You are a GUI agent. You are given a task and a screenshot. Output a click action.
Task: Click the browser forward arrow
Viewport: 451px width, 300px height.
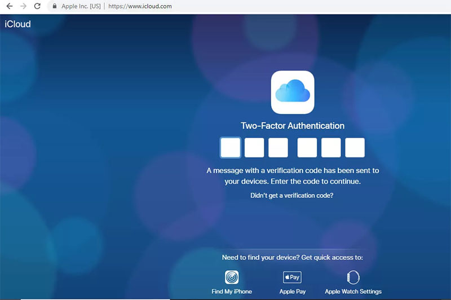pos(23,6)
